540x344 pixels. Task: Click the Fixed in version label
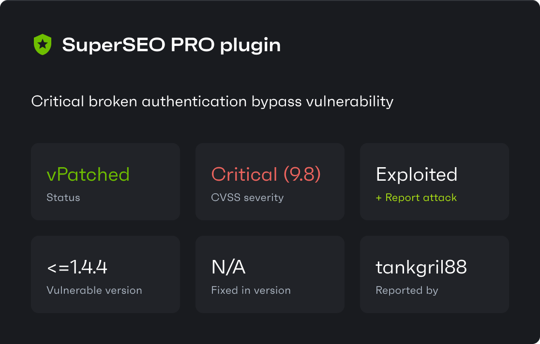click(x=251, y=290)
